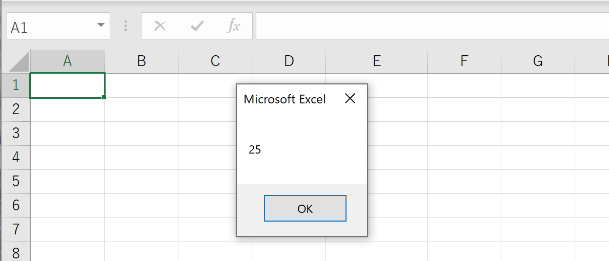The image size is (609, 261).
Task: Select column G header
Action: click(x=538, y=61)
